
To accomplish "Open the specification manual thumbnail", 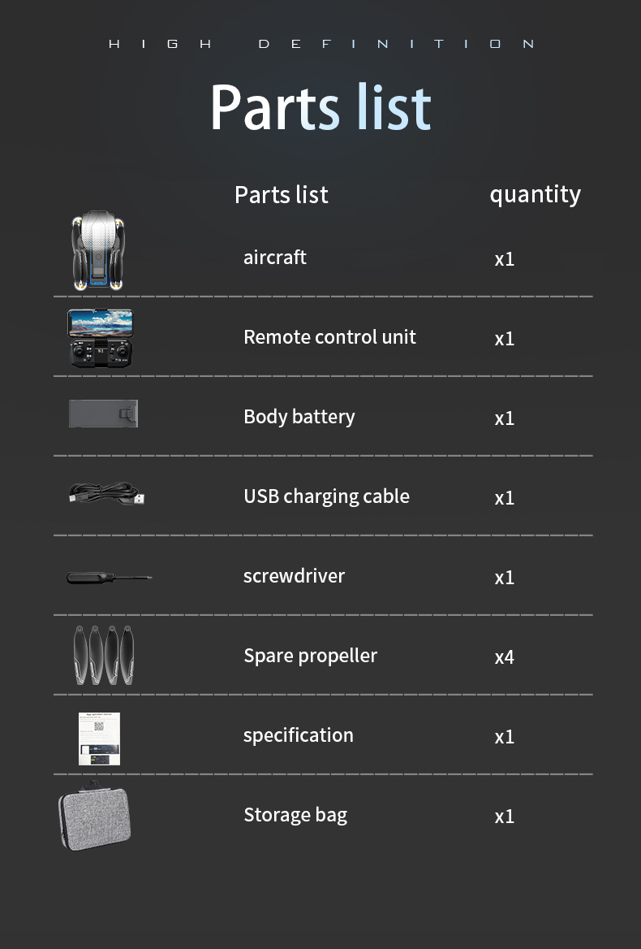I will tap(99, 739).
